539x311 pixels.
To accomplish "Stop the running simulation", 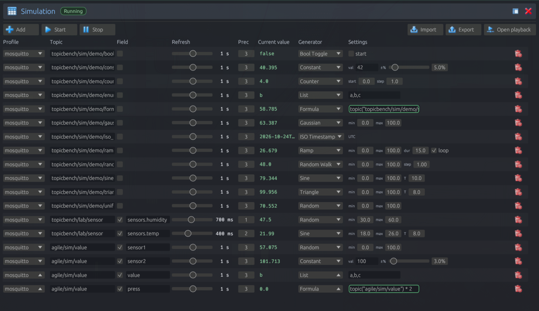I will click(x=98, y=30).
